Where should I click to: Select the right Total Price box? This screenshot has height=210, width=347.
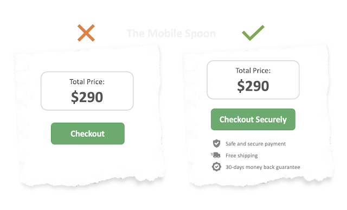(x=253, y=80)
